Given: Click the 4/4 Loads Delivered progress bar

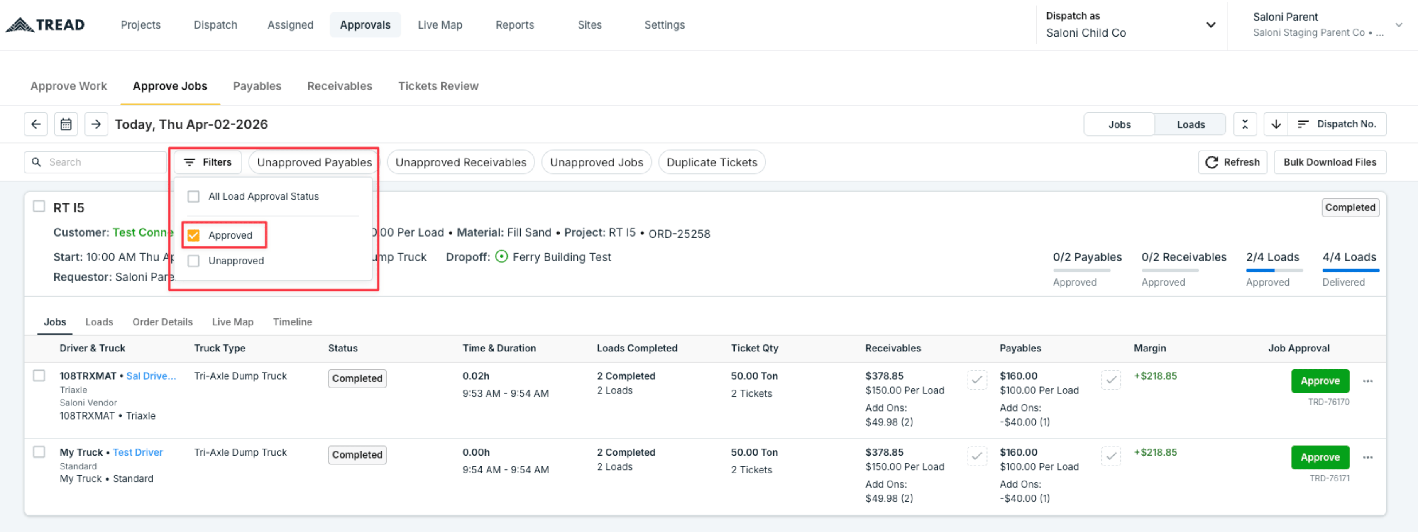Looking at the screenshot, I should [1351, 270].
